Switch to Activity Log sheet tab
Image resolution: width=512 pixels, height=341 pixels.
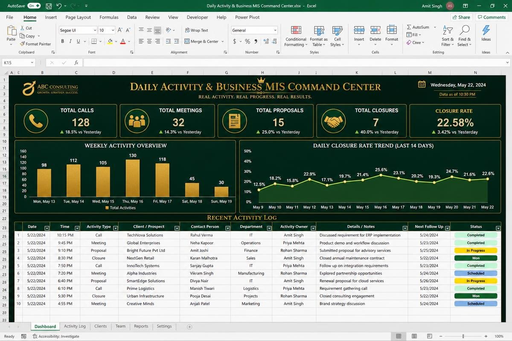75,326
